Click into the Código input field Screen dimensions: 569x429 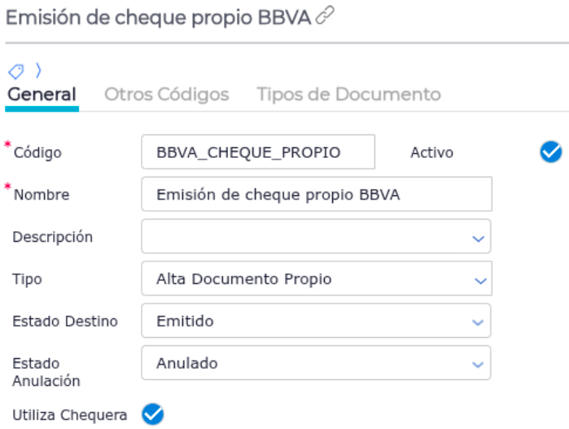(257, 152)
